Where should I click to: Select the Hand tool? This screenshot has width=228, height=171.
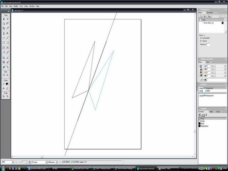point(4,75)
